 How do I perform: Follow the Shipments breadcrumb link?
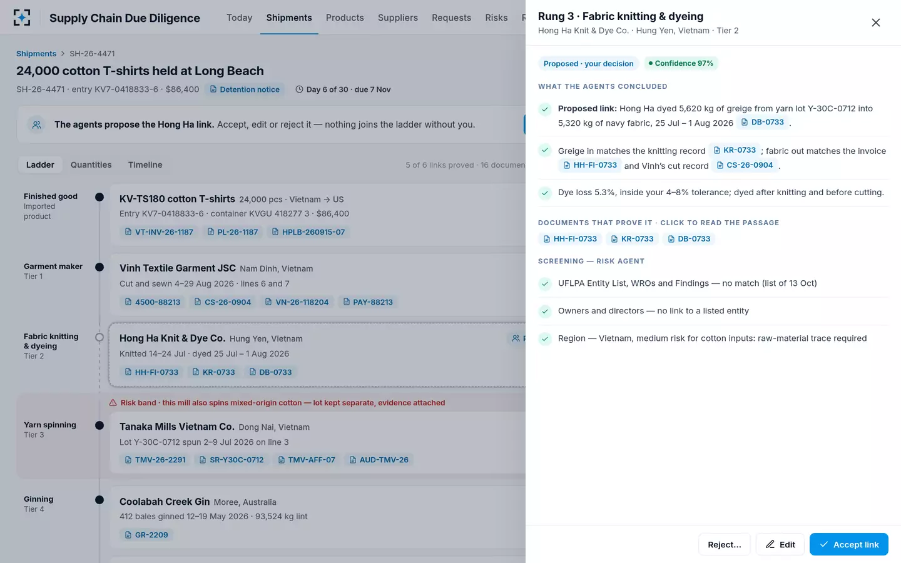click(x=36, y=54)
